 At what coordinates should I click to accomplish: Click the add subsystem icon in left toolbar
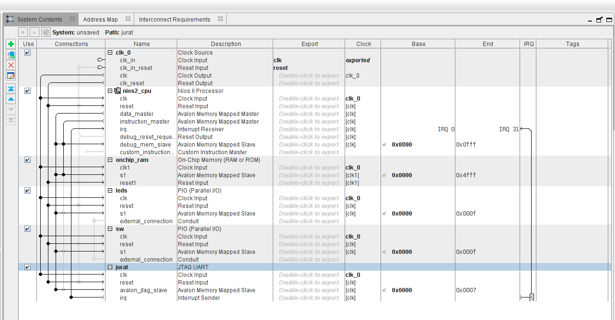[11, 55]
